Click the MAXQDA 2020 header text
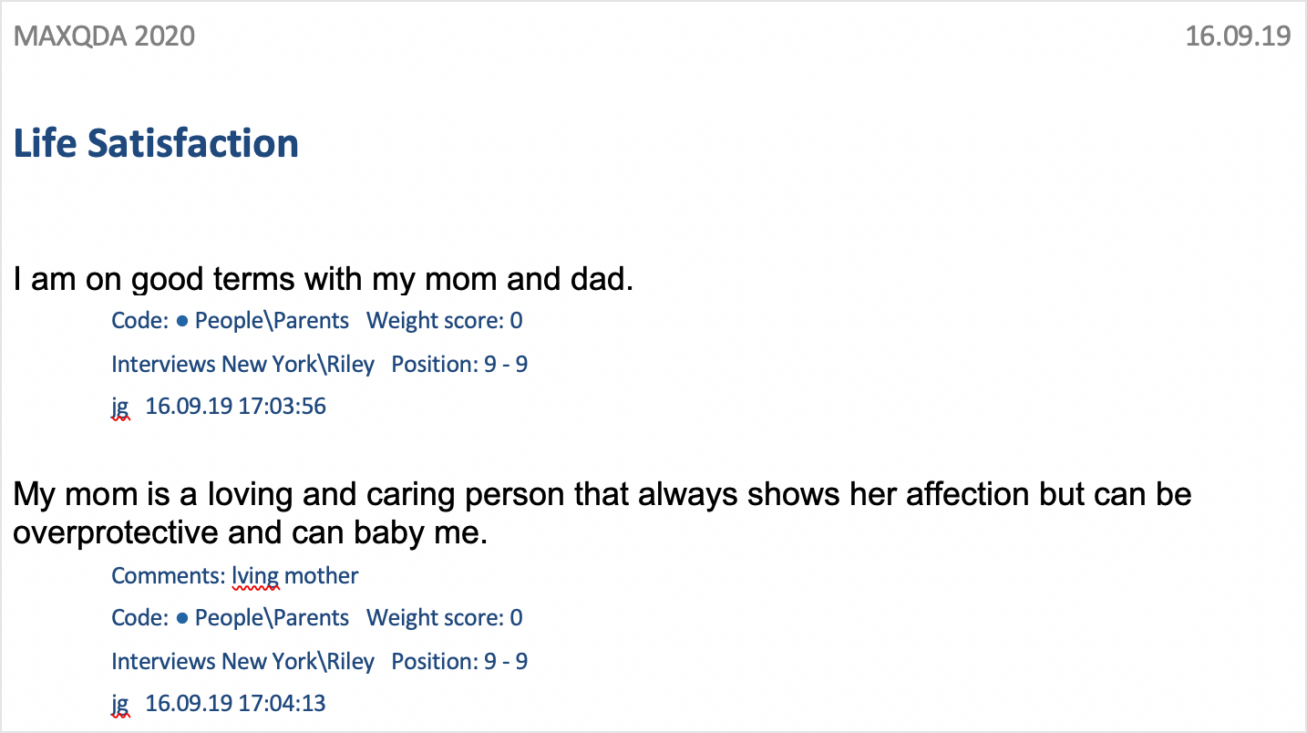Image resolution: width=1307 pixels, height=733 pixels. point(104,36)
